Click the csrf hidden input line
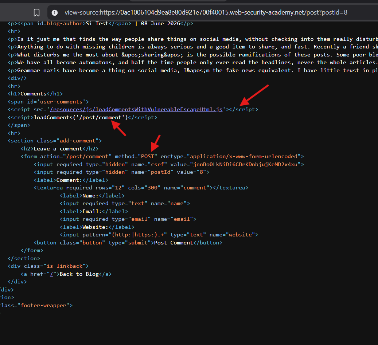Image resolution: width=378 pixels, height=345 pixels. point(169,164)
